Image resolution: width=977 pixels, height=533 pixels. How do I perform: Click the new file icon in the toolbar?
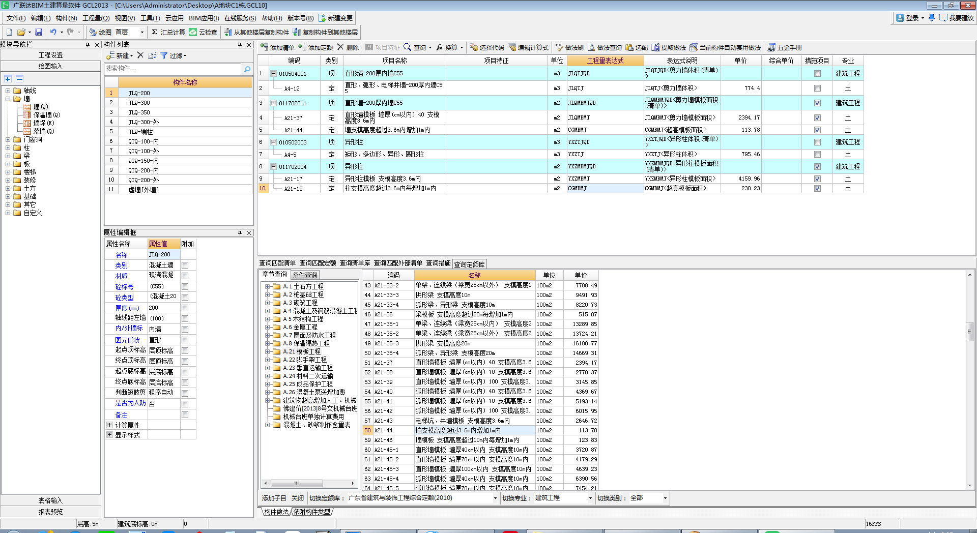pos(9,32)
